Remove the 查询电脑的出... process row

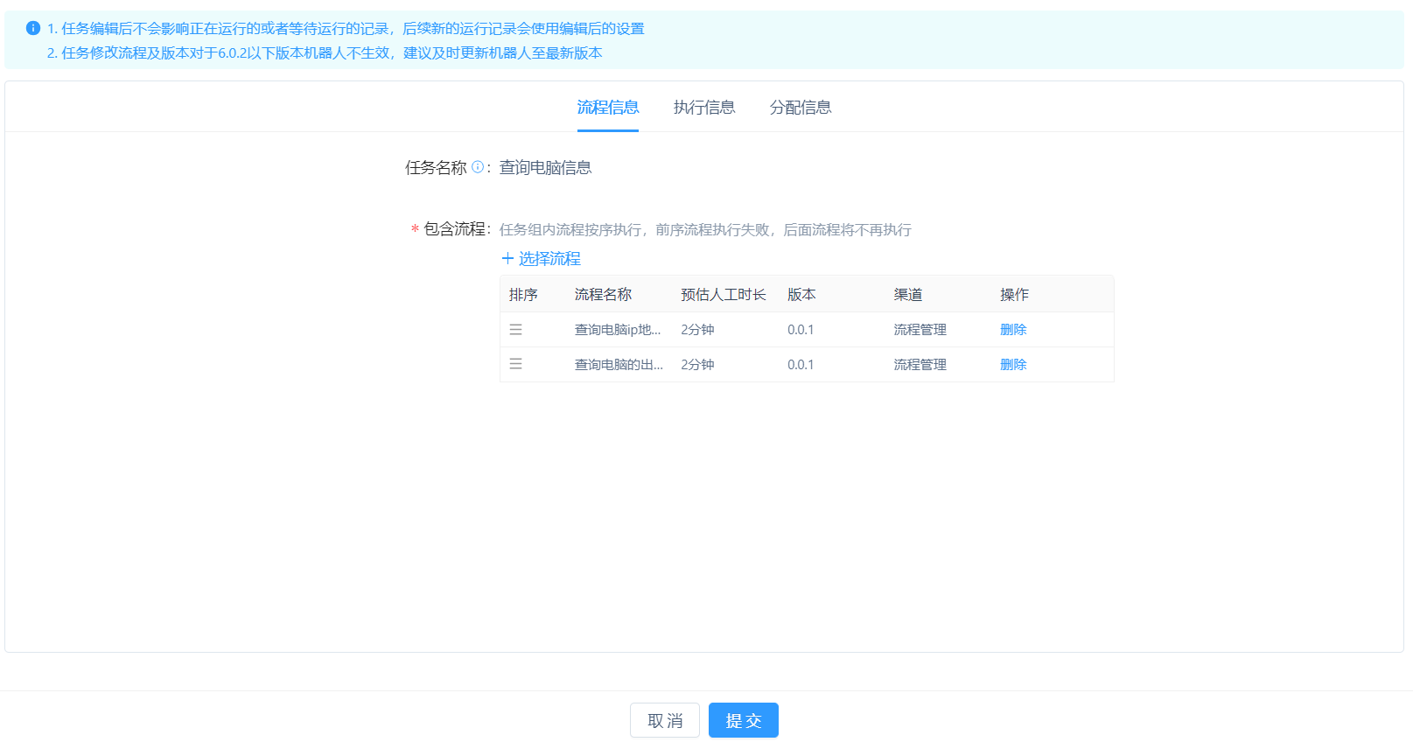click(1013, 365)
